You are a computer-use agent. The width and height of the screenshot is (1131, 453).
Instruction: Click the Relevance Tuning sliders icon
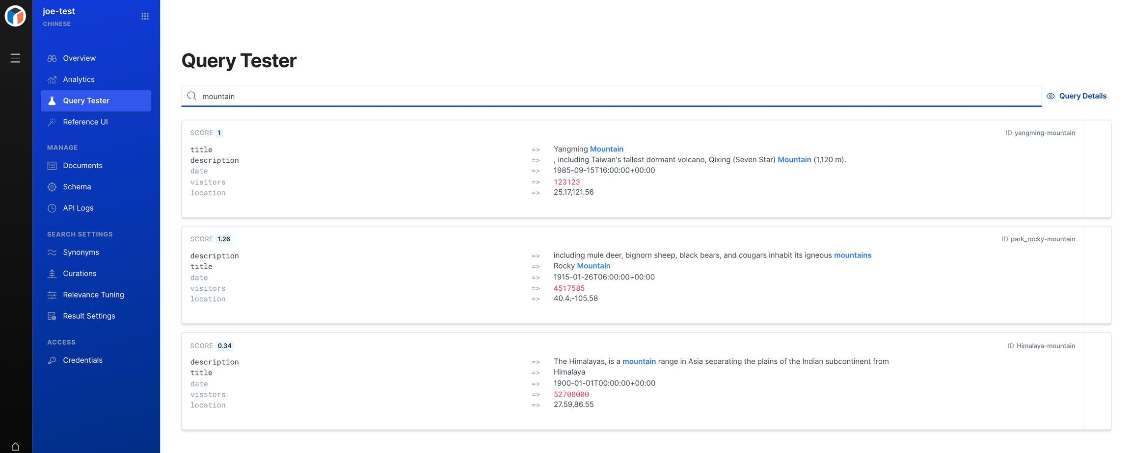(x=52, y=295)
